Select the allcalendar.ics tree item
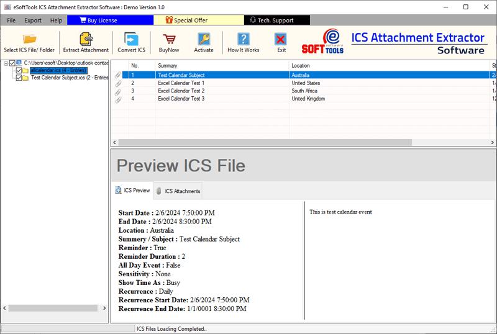Image resolution: width=497 pixels, height=334 pixels. pos(58,70)
